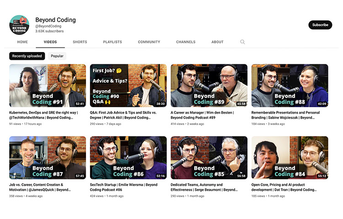
Task: Open the About tab
Action: tap(217, 42)
